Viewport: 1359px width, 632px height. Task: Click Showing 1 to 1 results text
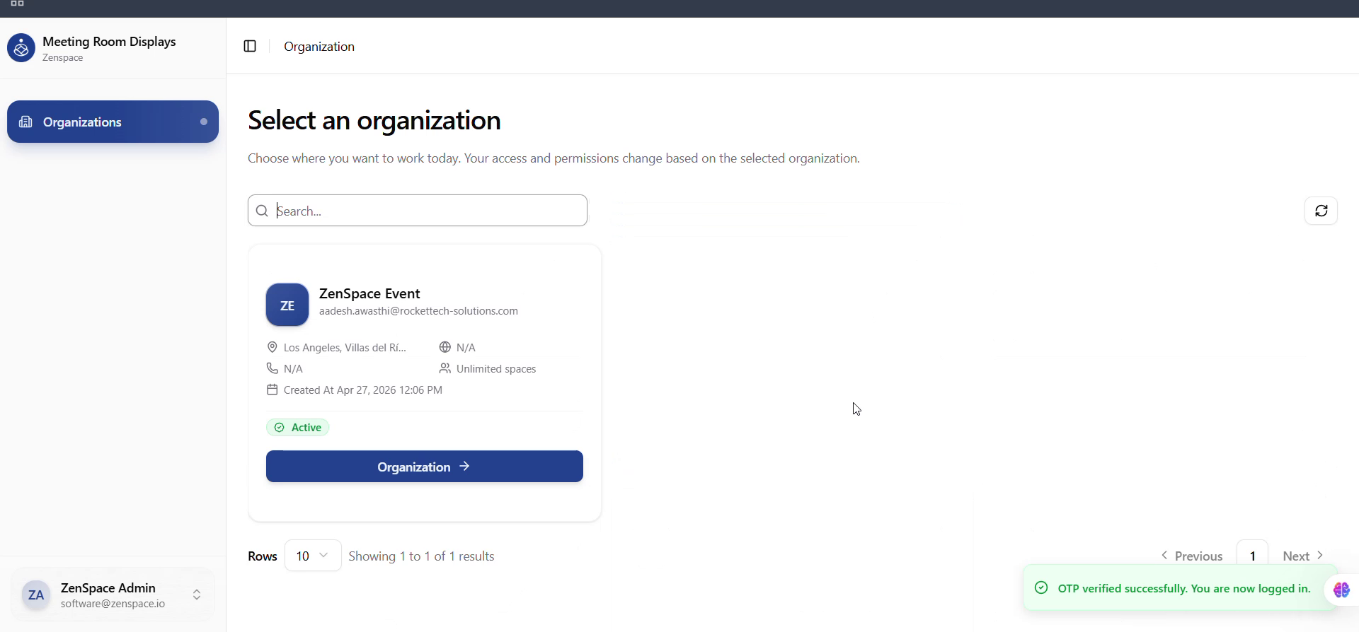(421, 556)
